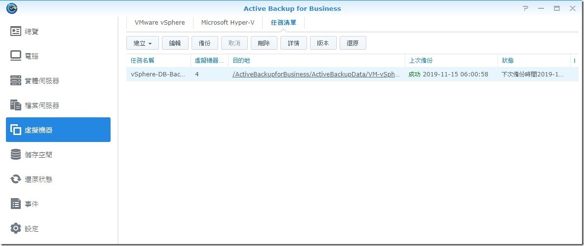This screenshot has height=246, width=584.
Task: Click the 取消 cancel button
Action: pyautogui.click(x=234, y=43)
